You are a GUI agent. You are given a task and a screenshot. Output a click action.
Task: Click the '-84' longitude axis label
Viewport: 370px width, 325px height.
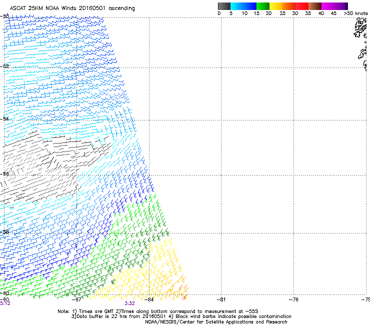(x=149, y=299)
